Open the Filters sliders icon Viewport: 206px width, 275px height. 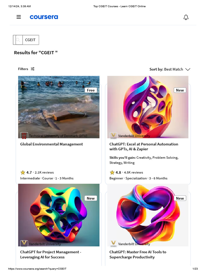pos(32,69)
